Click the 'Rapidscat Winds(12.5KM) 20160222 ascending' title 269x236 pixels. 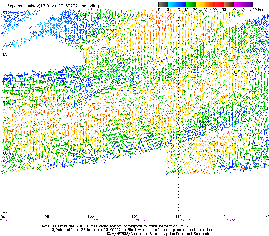coord(53,6)
